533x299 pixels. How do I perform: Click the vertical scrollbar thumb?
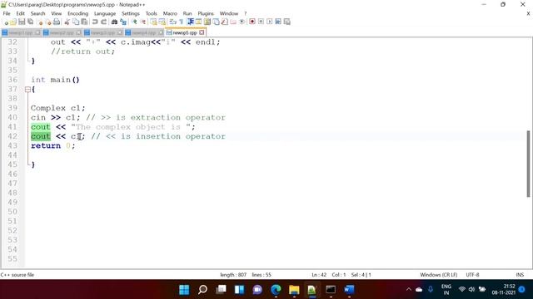528,164
